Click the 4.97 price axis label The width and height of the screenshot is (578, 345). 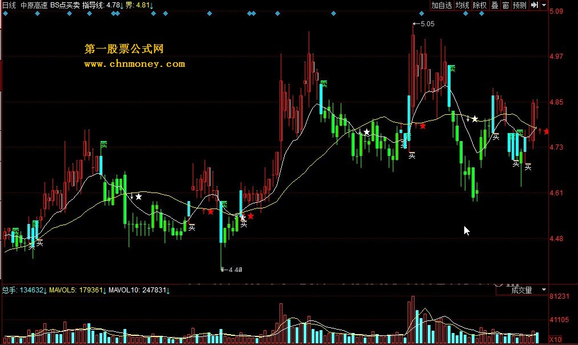click(x=556, y=57)
